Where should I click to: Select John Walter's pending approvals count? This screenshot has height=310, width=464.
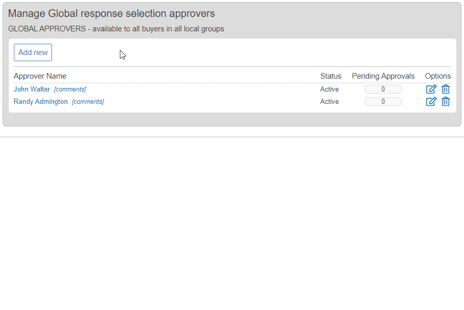pos(383,89)
